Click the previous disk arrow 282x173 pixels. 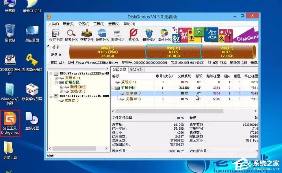pos(53,47)
